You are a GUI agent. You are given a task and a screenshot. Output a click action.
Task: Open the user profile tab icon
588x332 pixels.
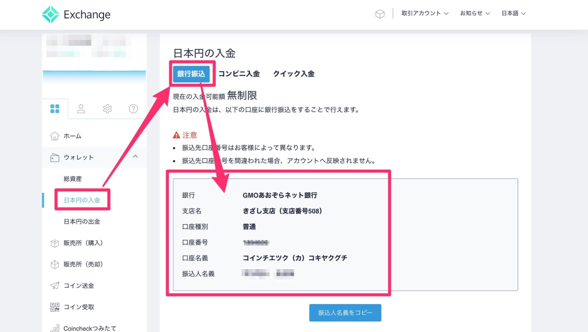click(x=81, y=109)
